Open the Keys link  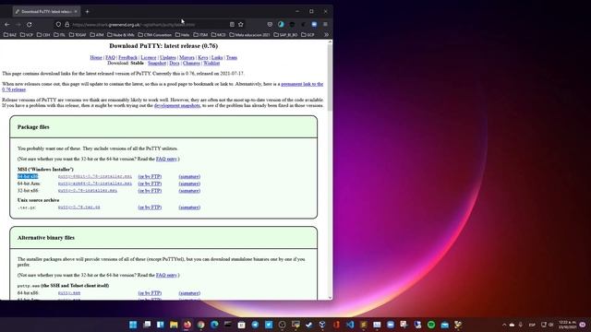[x=203, y=57]
